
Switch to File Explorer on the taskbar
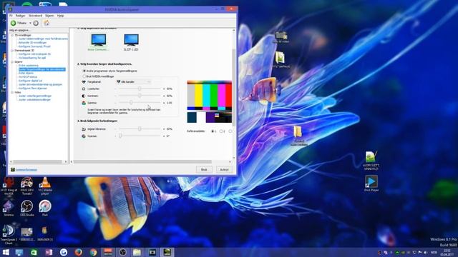coord(137,252)
